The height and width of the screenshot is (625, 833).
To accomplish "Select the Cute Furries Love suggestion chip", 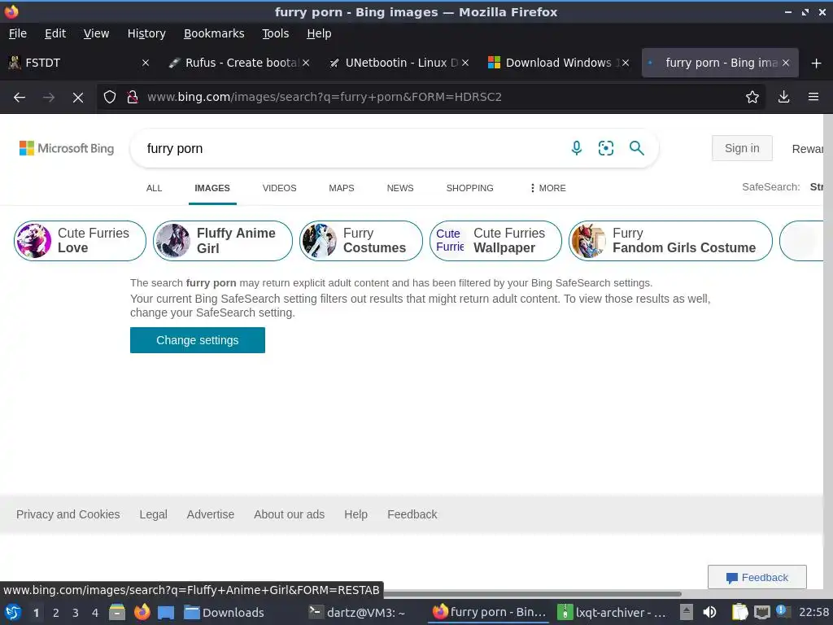I will [80, 241].
